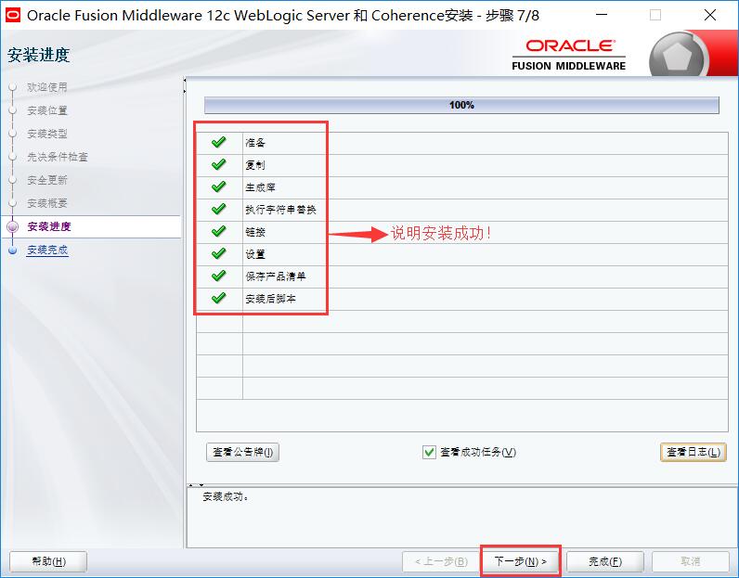Click the 安装进度 page heading
Image resolution: width=739 pixels, height=578 pixels.
[39, 55]
